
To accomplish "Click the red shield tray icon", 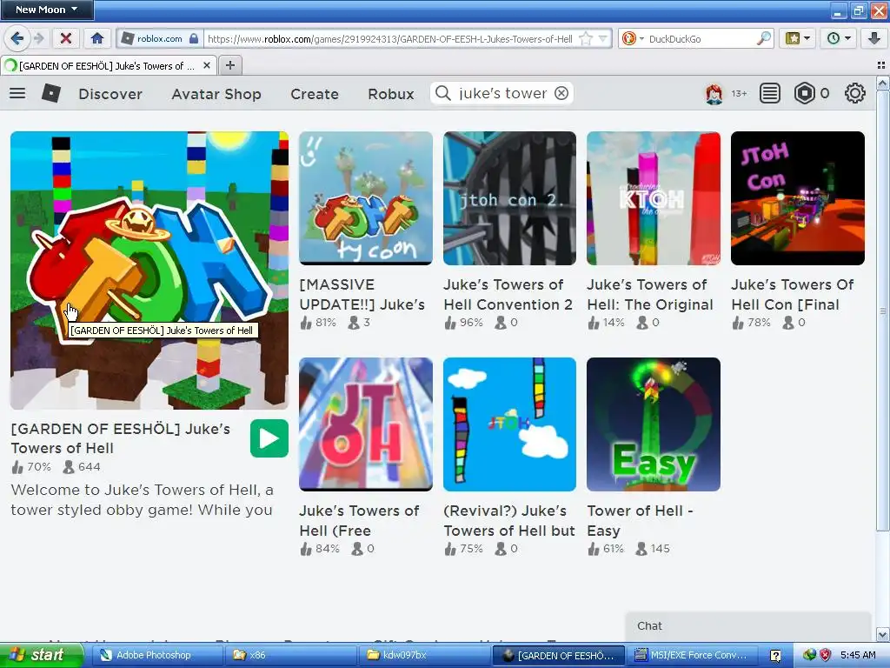I will (826, 655).
